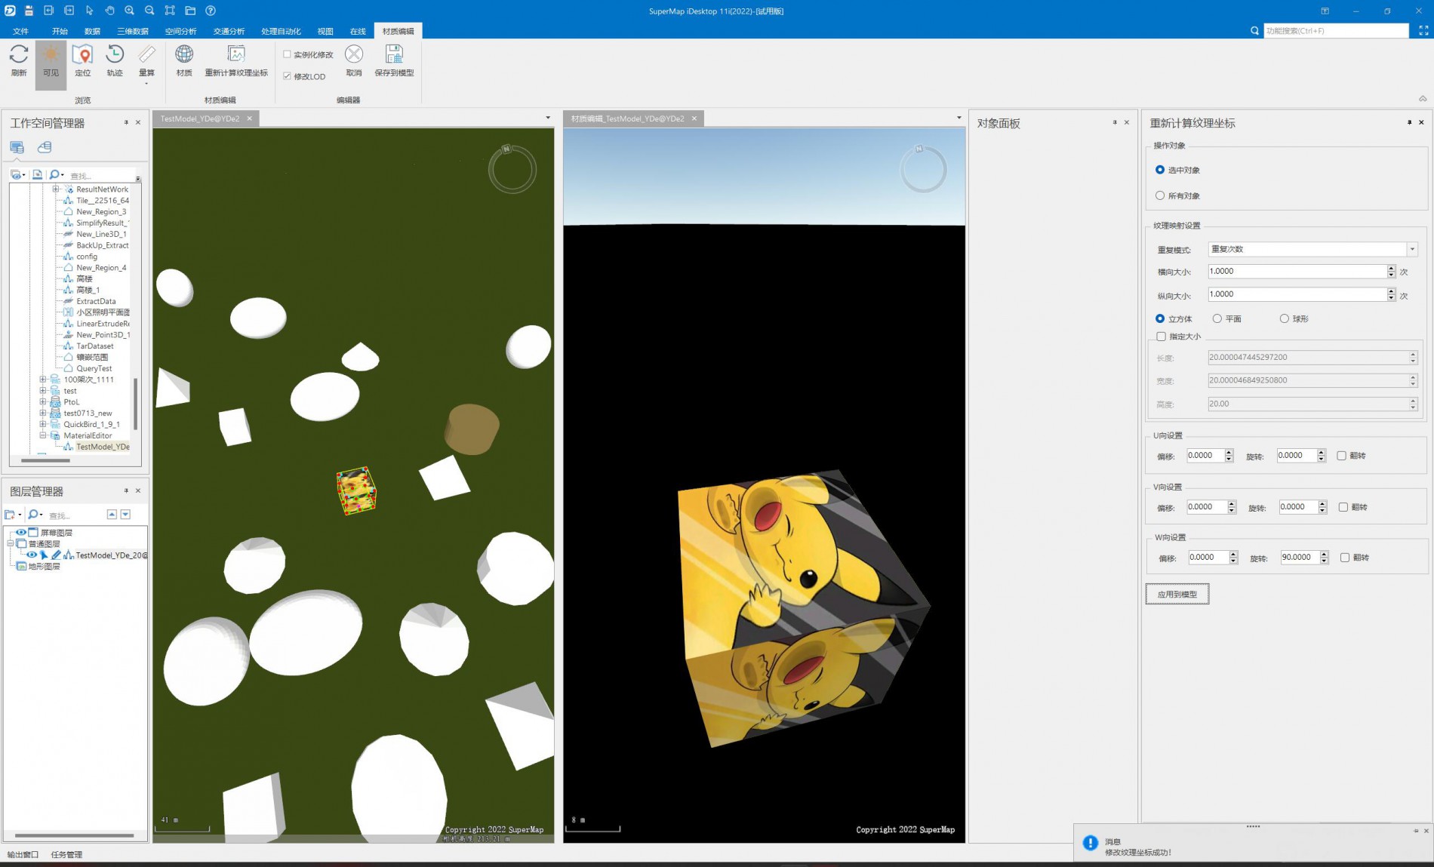This screenshot has height=867, width=1434.
Task: Increase 横向大小 with the up stepper
Action: [x=1391, y=268]
